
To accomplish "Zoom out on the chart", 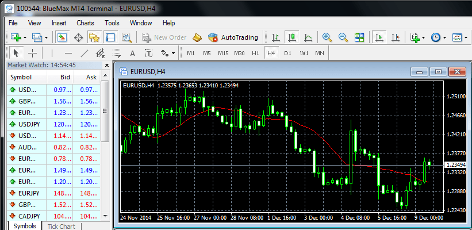I will (343, 37).
